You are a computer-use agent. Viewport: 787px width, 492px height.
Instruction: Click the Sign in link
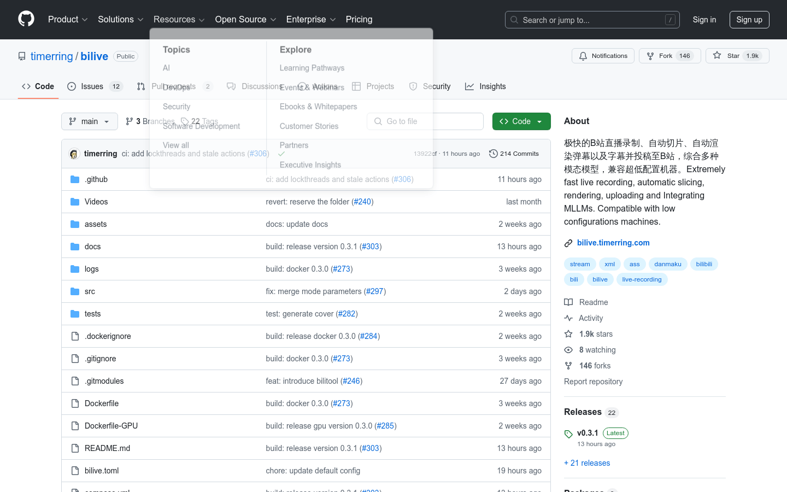point(704,20)
